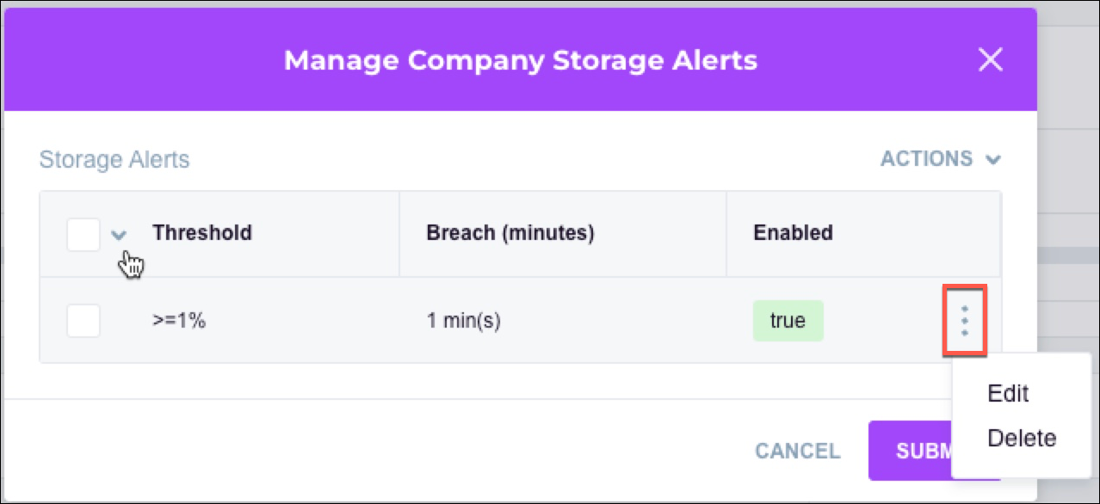Expand the chevron beside the header checkbox
Image resolution: width=1100 pixels, height=504 pixels.
click(x=120, y=235)
